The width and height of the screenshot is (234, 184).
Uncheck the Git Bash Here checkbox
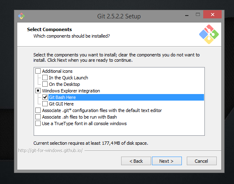(x=45, y=97)
